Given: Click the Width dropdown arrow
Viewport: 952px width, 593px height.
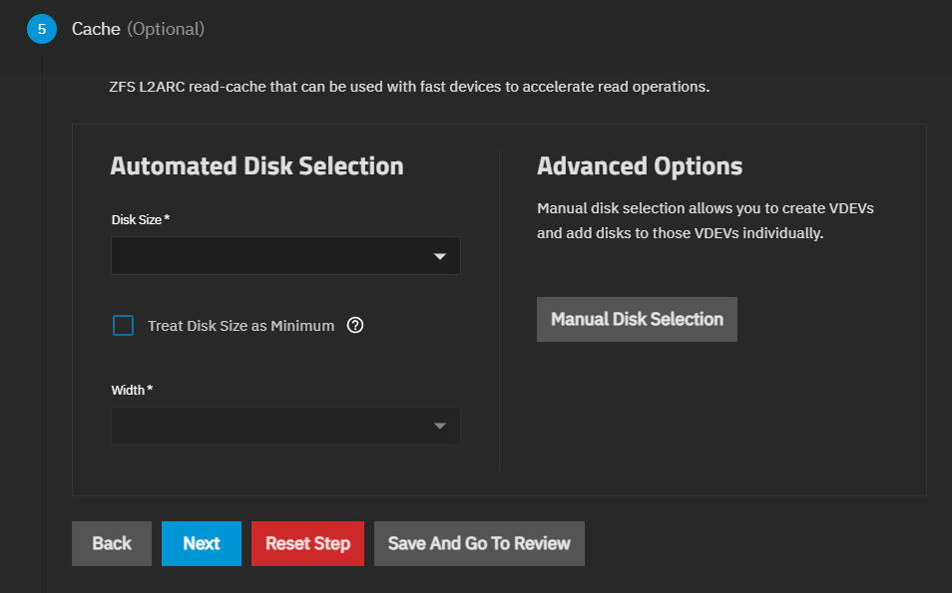Looking at the screenshot, I should coord(440,427).
